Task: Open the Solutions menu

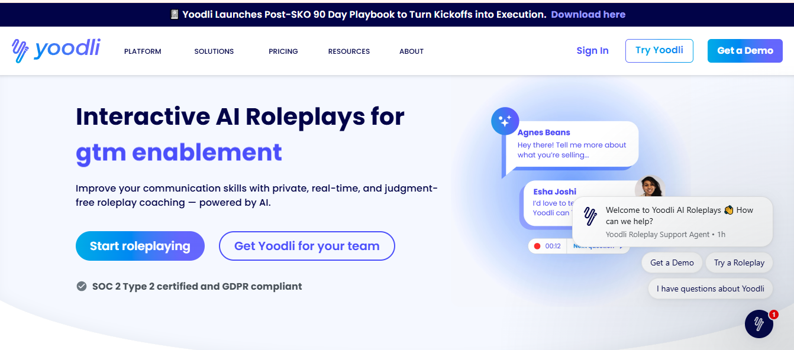Action: click(x=214, y=51)
